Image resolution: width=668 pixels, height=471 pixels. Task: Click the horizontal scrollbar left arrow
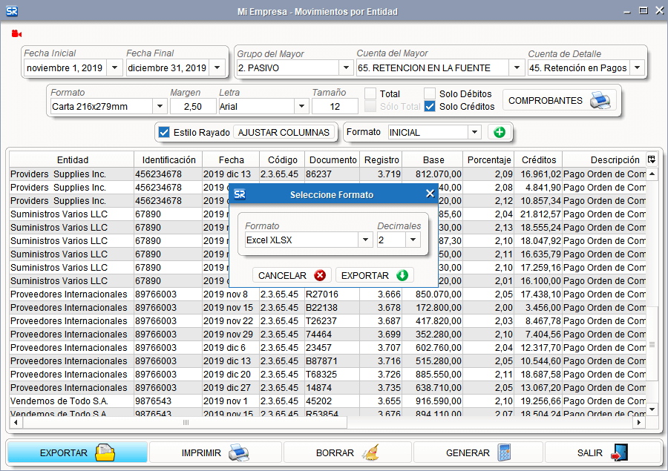[16, 423]
